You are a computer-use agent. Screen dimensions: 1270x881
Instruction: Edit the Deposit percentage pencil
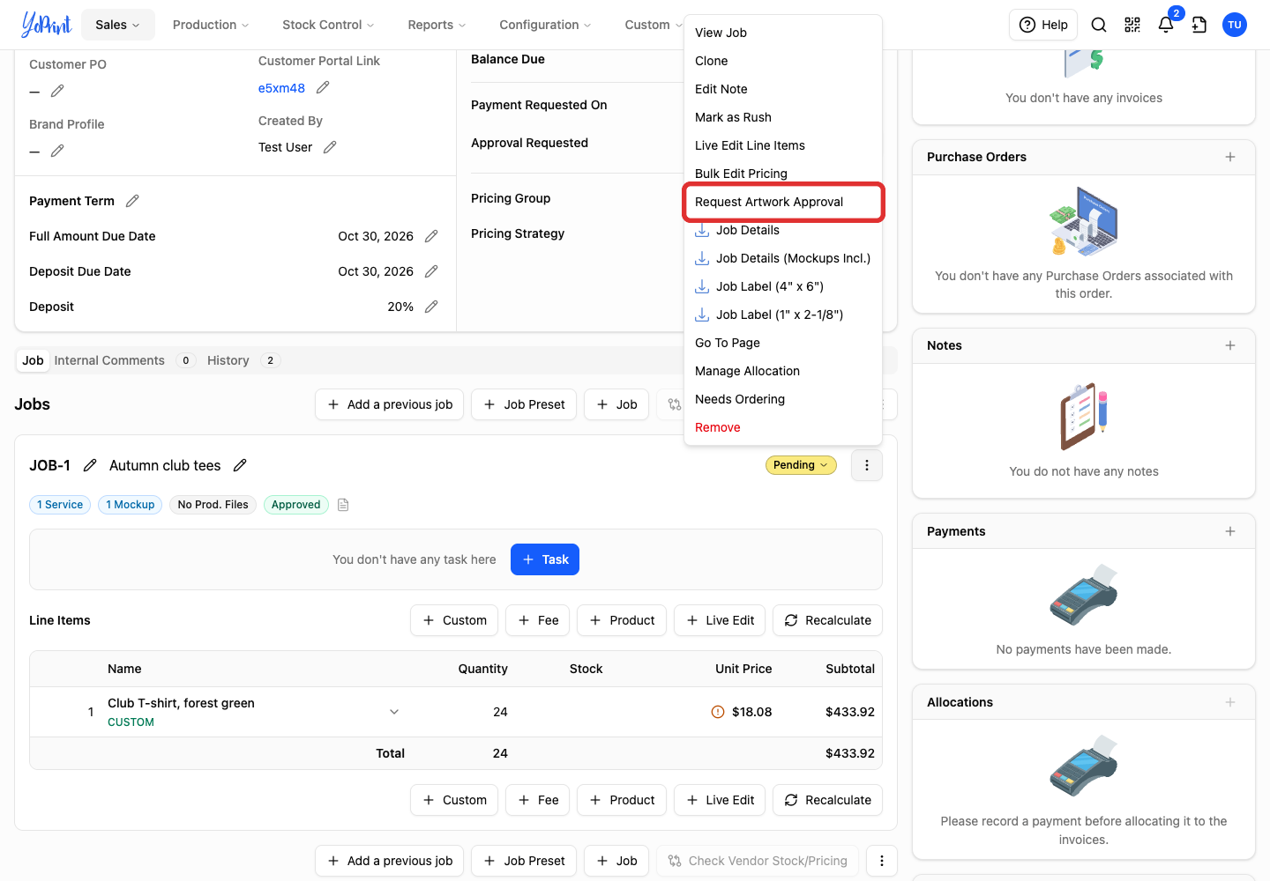431,307
